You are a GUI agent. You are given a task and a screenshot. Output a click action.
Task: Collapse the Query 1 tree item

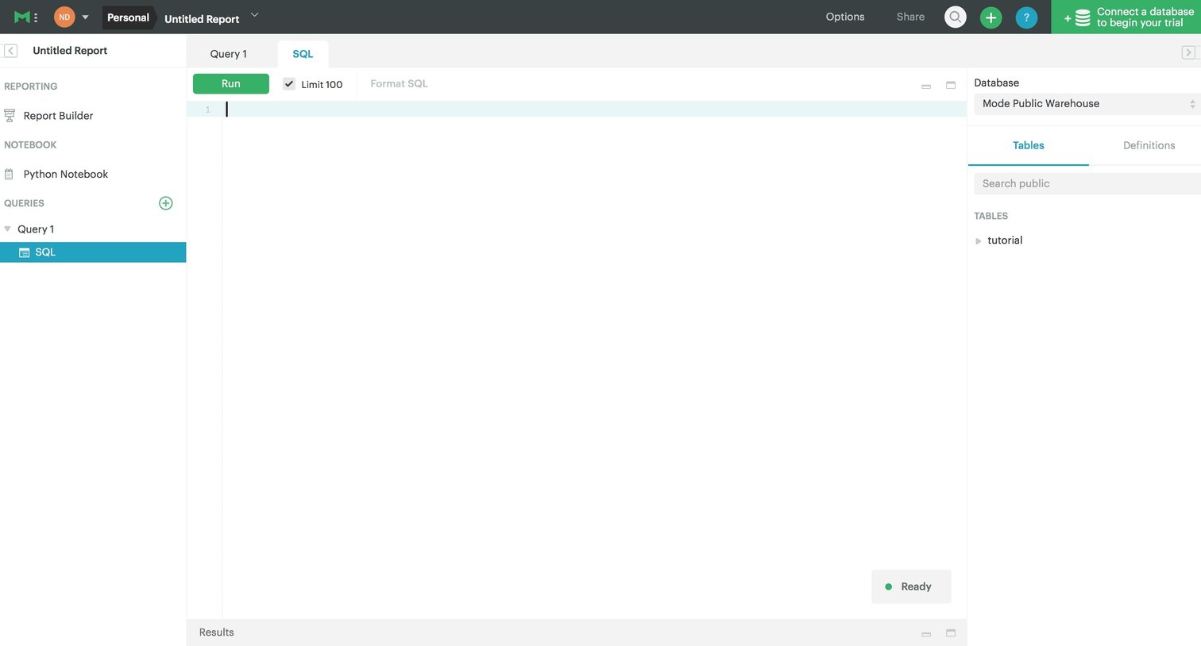8,229
